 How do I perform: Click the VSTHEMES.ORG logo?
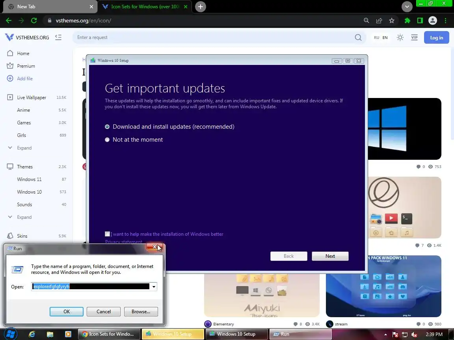point(27,37)
